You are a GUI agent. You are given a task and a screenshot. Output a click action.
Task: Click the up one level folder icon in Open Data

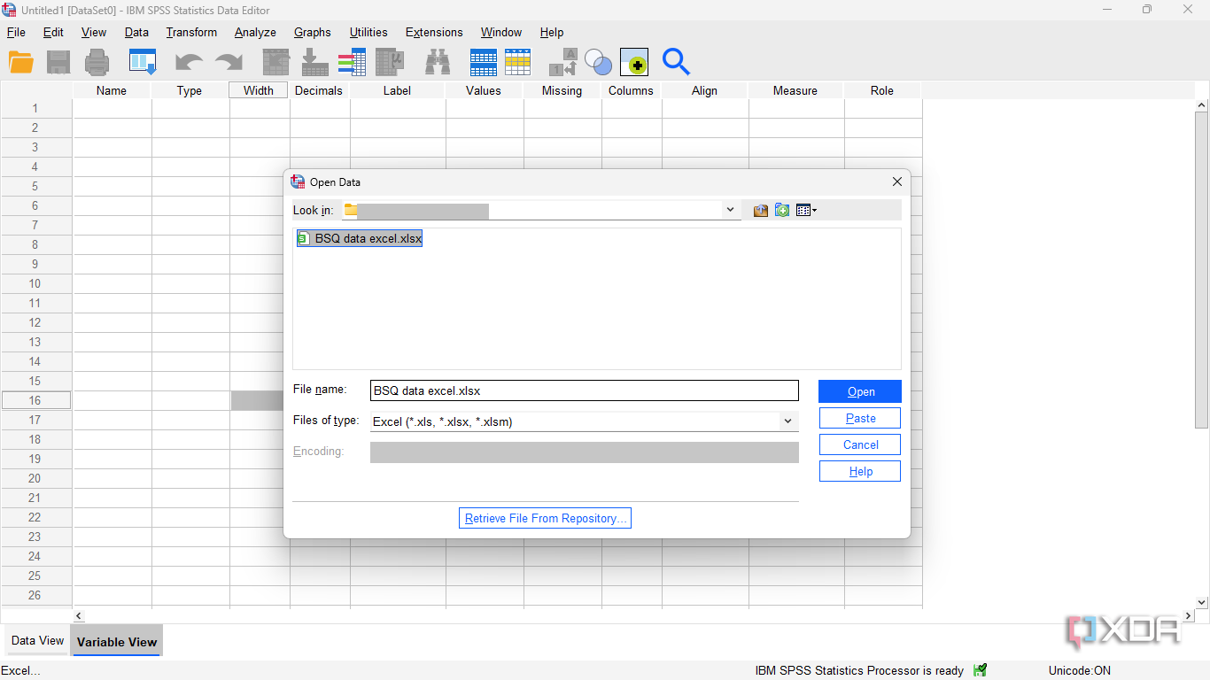pos(760,210)
